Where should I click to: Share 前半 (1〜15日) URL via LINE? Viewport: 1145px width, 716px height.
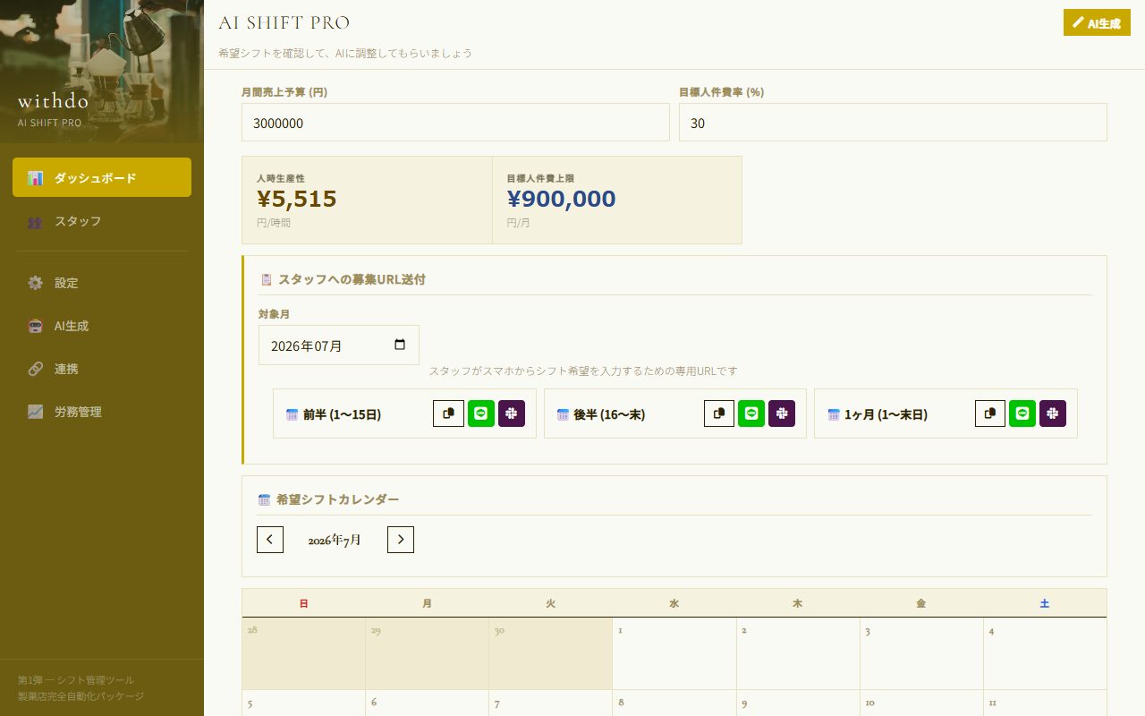click(481, 413)
